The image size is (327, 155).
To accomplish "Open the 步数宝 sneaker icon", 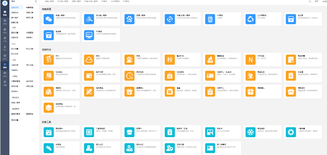I will 48,147.
